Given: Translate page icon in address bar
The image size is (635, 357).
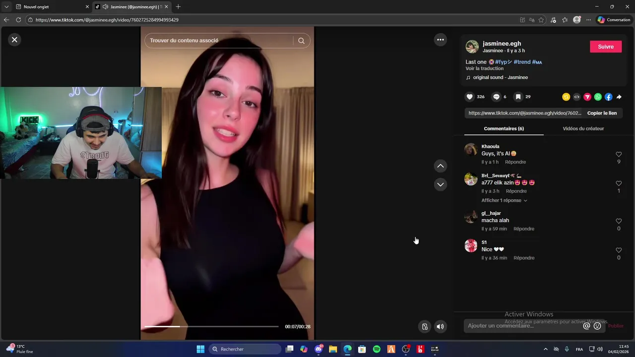Looking at the screenshot, I should pos(532,20).
